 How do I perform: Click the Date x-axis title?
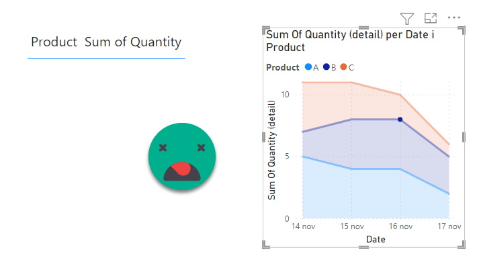pyautogui.click(x=376, y=239)
